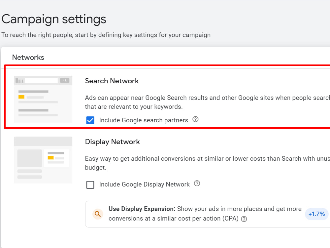Click the magnifier icon in Search Network illustration
The width and height of the screenshot is (330, 248).
(65, 80)
